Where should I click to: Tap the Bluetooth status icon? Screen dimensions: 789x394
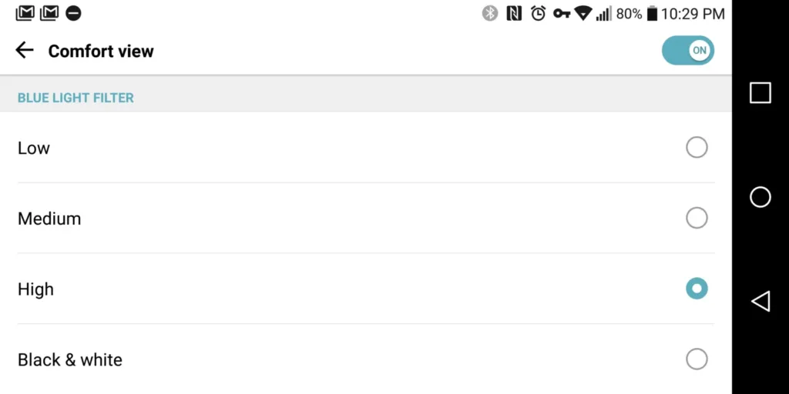pos(489,14)
